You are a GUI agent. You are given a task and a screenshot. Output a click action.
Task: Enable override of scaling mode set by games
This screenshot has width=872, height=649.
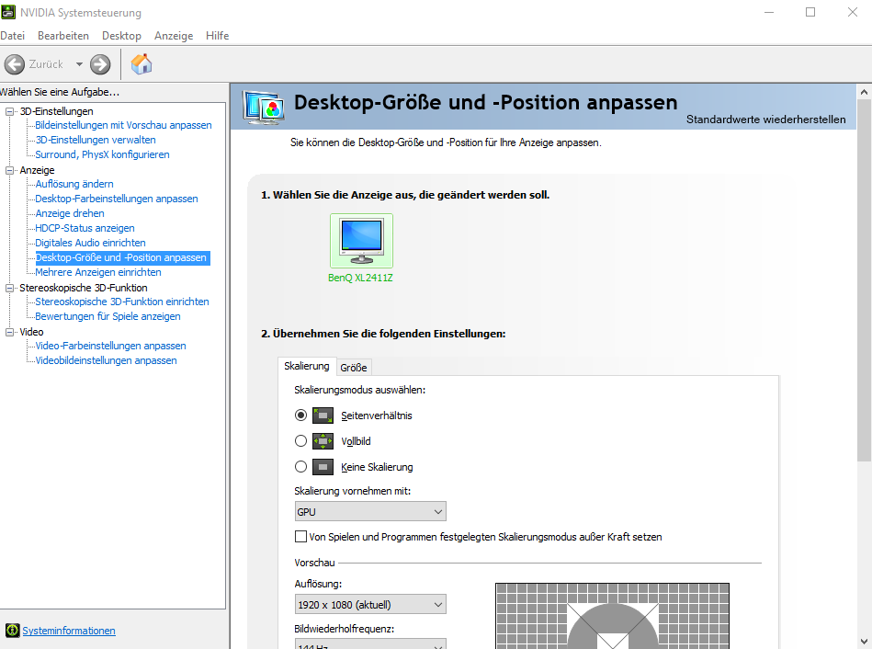[x=300, y=537]
